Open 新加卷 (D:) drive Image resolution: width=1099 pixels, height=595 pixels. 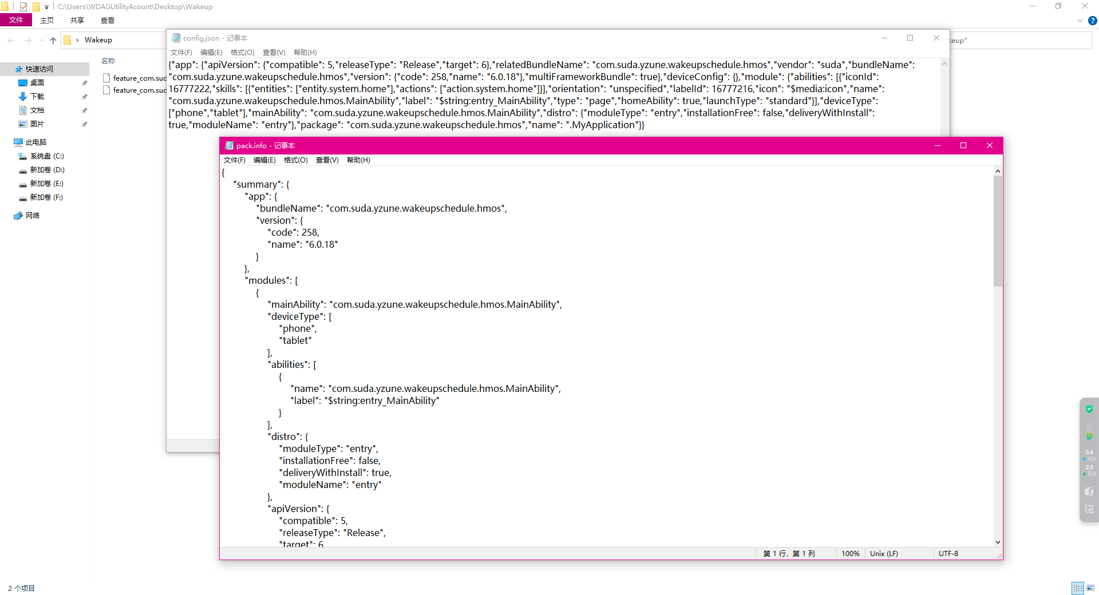pos(46,170)
